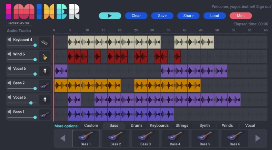Screen dimensions: 272x150
Task: Click the 10 mark on the timeline ruler
Action: 87,30
